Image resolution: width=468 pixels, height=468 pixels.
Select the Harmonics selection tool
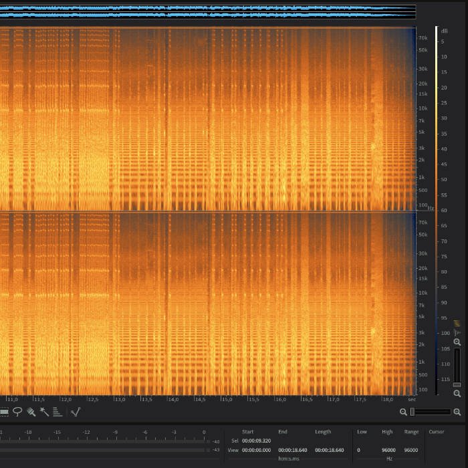point(57,412)
